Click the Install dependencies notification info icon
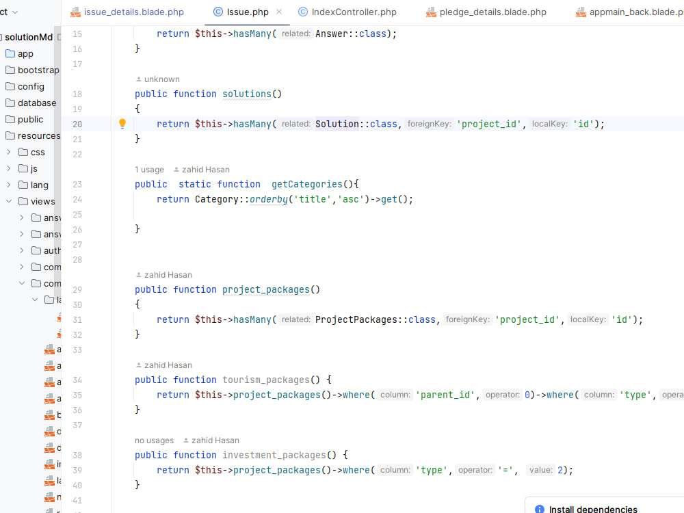The height and width of the screenshot is (513, 684). pyautogui.click(x=540, y=509)
